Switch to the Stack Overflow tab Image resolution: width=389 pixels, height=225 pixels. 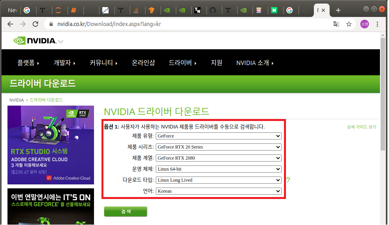pyautogui.click(x=136, y=10)
